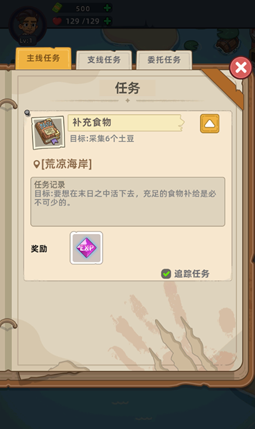Click the green cash bill icon
This screenshot has height=429, width=255.
point(57,8)
